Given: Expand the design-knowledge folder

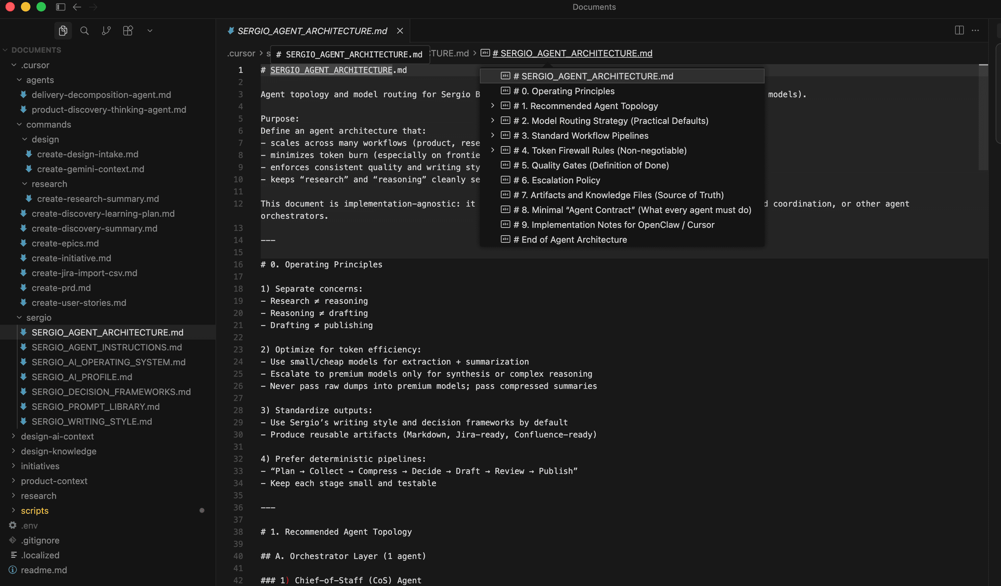Looking at the screenshot, I should coord(58,451).
